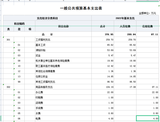Viewport: 160px width, 122px height.
Task: Select the code cell 301
Action: [x=8, y=40]
